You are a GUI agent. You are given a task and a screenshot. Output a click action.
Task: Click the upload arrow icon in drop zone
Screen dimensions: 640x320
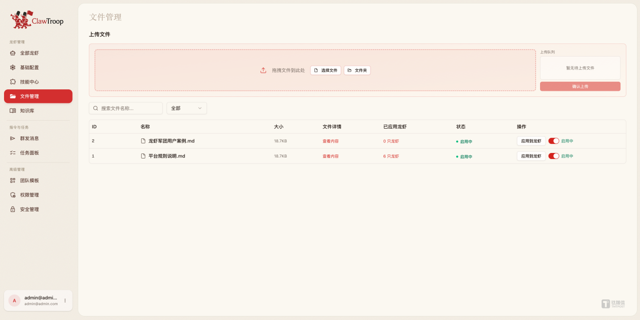(x=263, y=71)
